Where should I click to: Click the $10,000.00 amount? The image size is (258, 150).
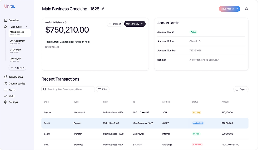227,112
